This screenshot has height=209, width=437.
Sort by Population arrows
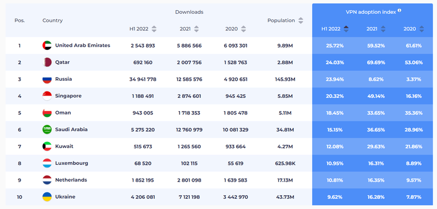click(300, 21)
